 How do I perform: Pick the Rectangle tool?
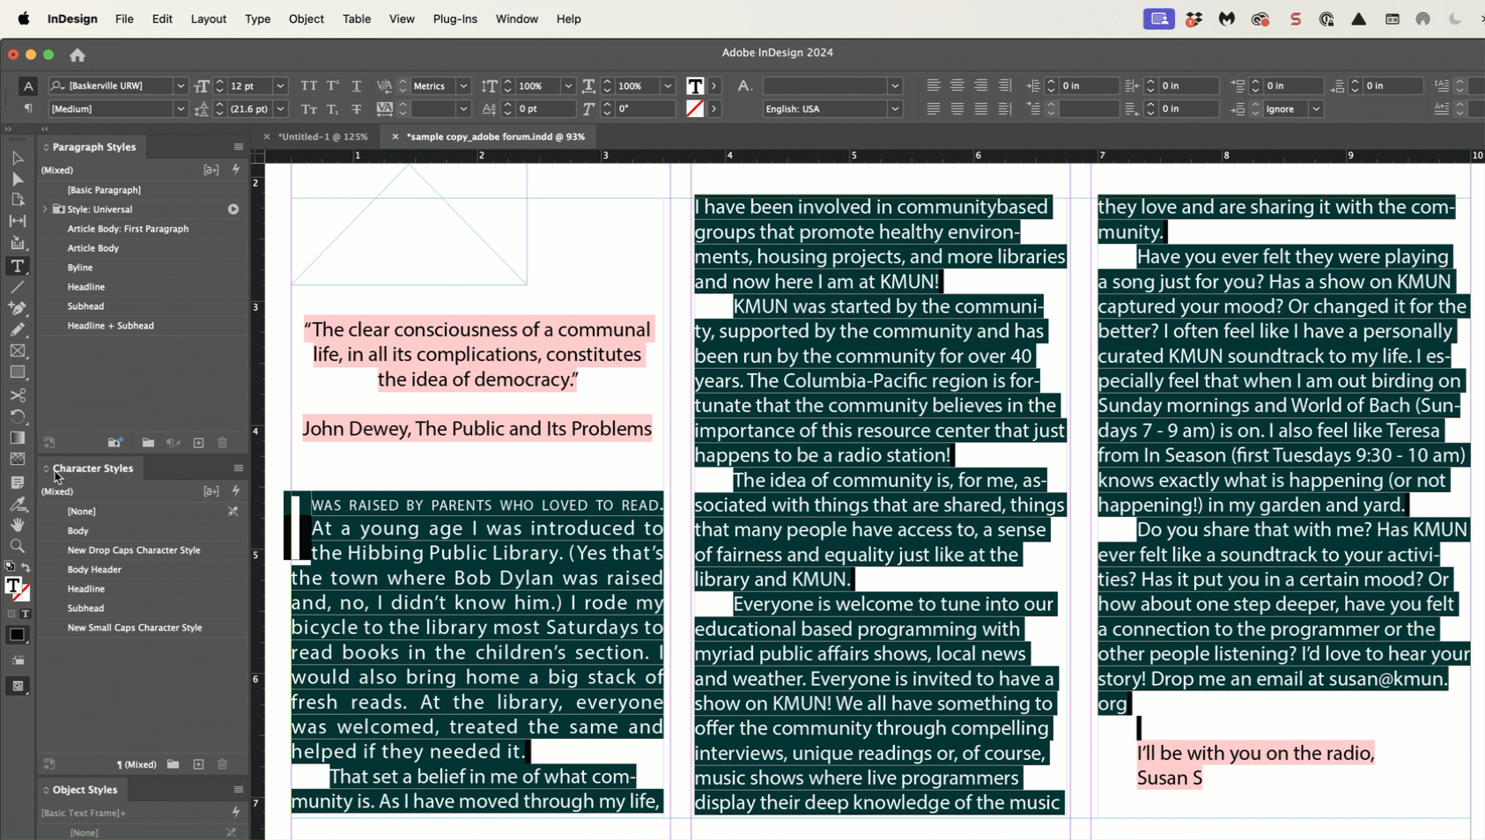pos(17,372)
